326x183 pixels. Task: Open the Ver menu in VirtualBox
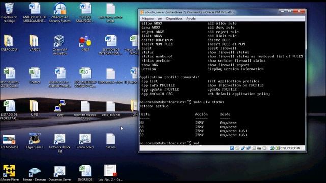click(x=159, y=19)
